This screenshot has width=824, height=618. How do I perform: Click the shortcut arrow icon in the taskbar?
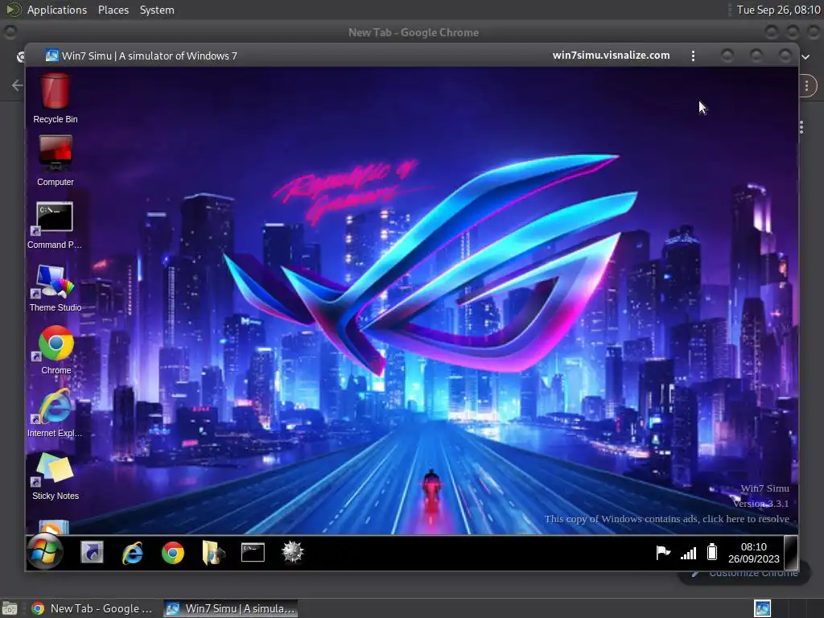[92, 552]
